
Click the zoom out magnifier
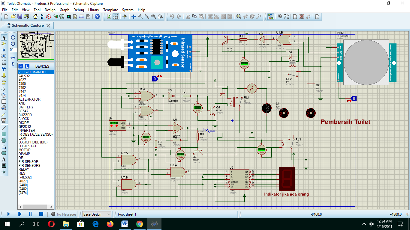coord(147,16)
